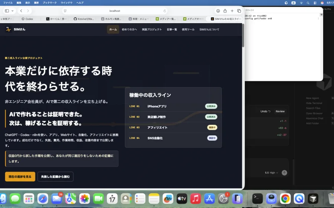Open the sidebar options chevron in Safari

click(13, 11)
